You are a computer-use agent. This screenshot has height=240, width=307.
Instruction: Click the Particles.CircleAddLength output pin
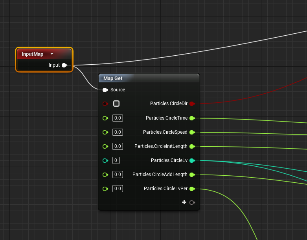point(192,175)
